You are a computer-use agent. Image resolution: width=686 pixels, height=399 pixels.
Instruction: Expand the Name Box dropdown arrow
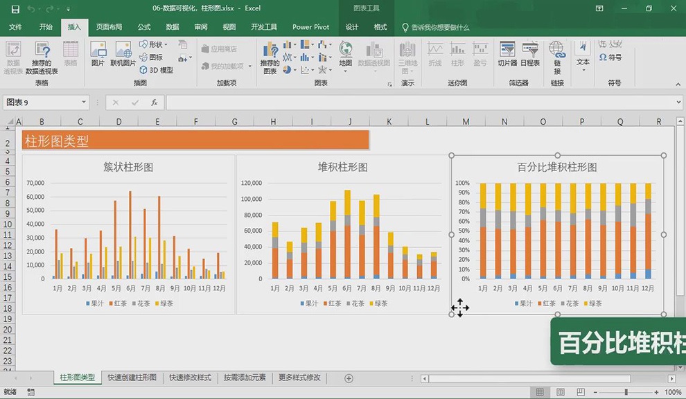pos(84,103)
